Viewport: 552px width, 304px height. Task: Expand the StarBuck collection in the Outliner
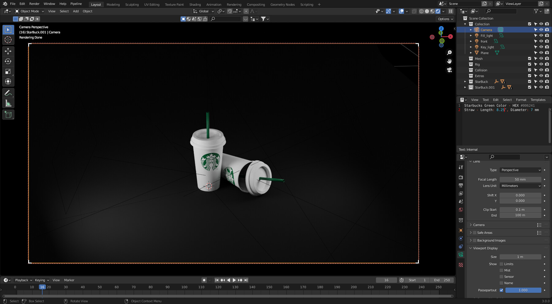click(465, 81)
